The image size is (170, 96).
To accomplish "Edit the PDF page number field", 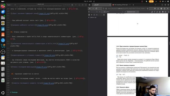I will [104, 12].
